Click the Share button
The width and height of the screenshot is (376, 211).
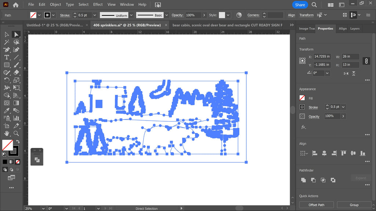click(x=300, y=5)
